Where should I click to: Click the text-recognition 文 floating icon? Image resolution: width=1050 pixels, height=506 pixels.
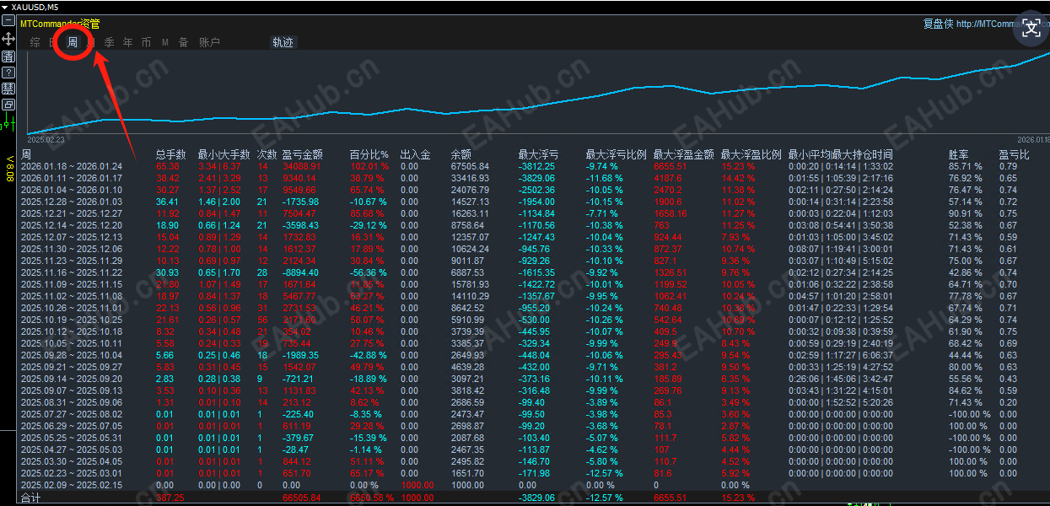1031,29
